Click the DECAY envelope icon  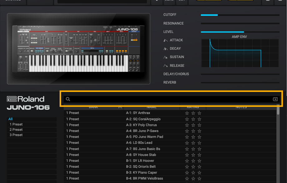pyautogui.click(x=165, y=49)
